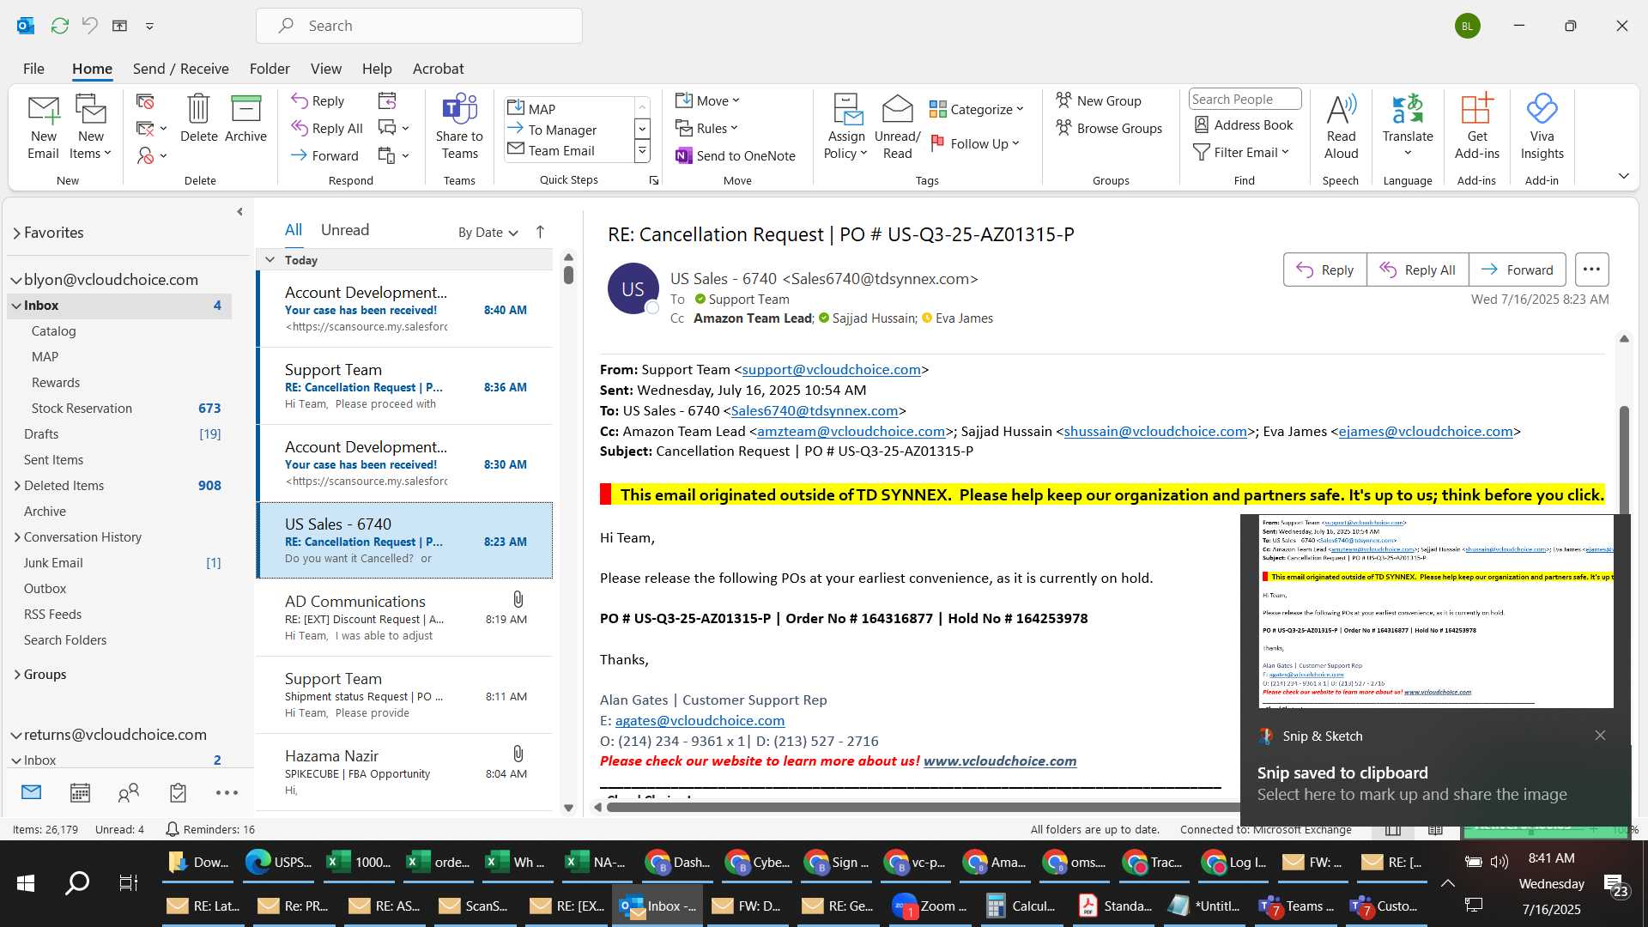Click Reminders bell in status bar
This screenshot has height=927, width=1648.
tap(172, 829)
